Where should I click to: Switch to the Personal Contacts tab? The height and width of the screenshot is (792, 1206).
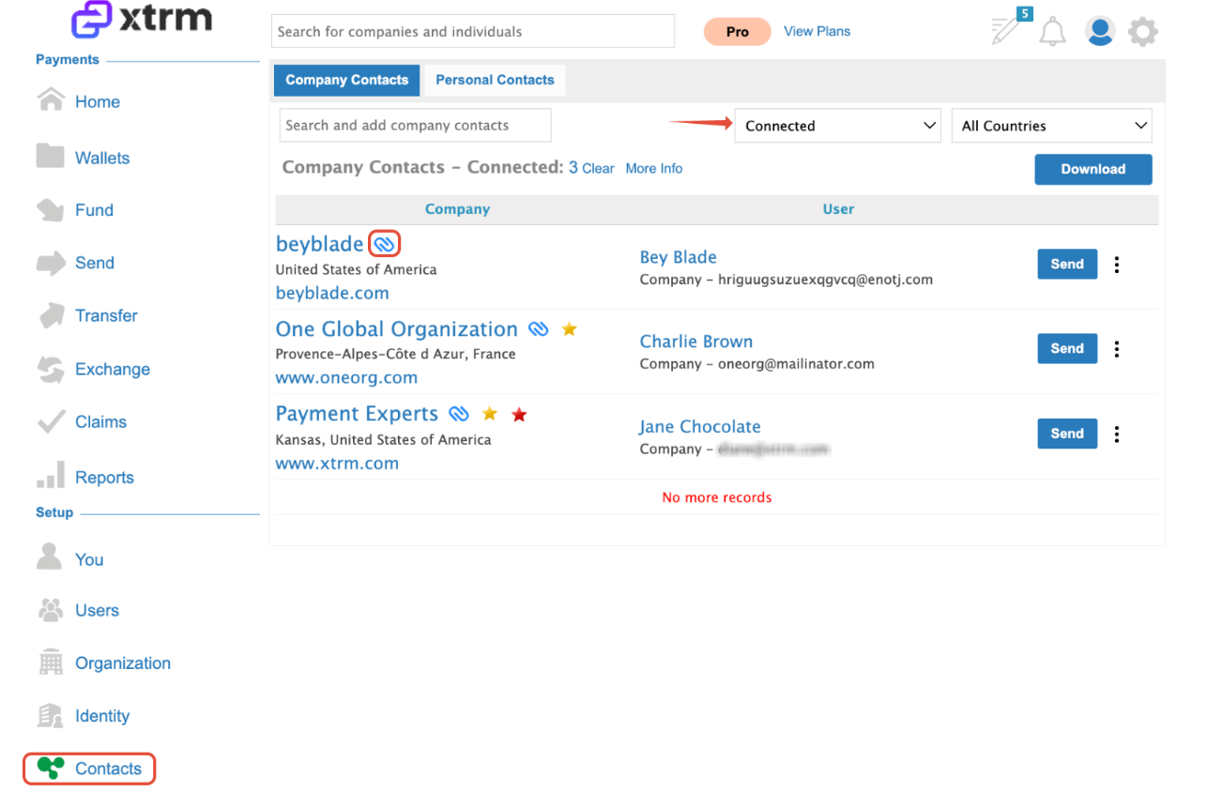(x=495, y=80)
